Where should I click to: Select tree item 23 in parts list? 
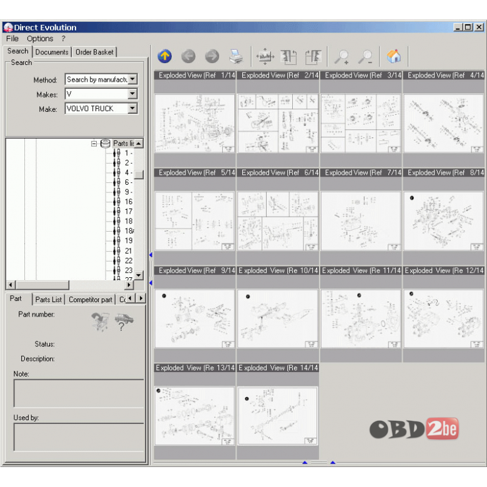123,270
